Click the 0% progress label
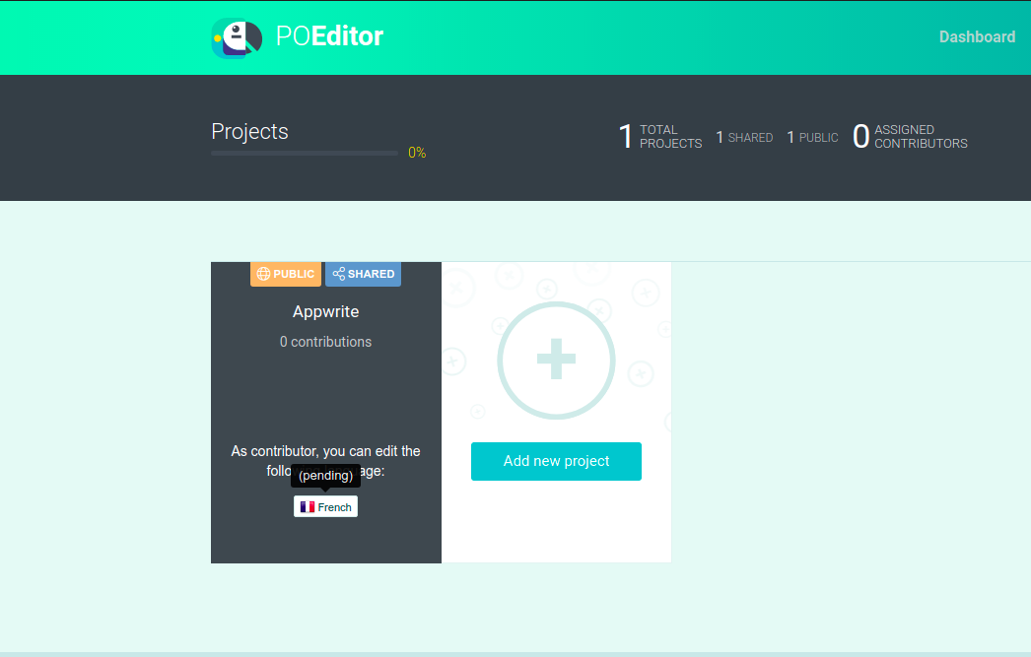 [417, 153]
